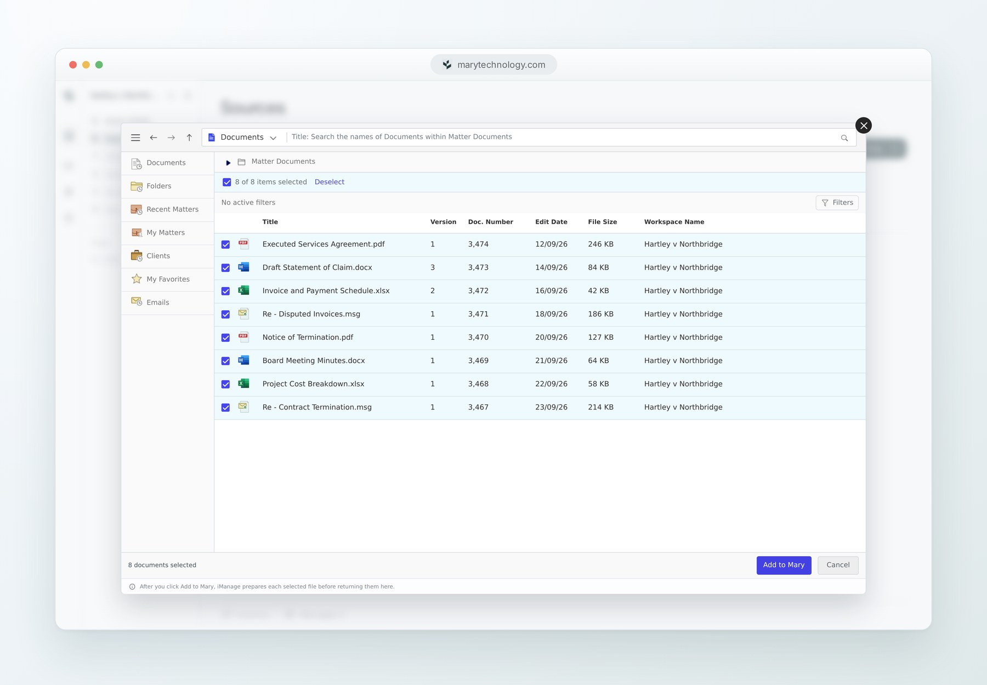This screenshot has height=685, width=987.
Task: Uncheck Draft Statement of Claim.docx checkbox
Action: pyautogui.click(x=225, y=268)
